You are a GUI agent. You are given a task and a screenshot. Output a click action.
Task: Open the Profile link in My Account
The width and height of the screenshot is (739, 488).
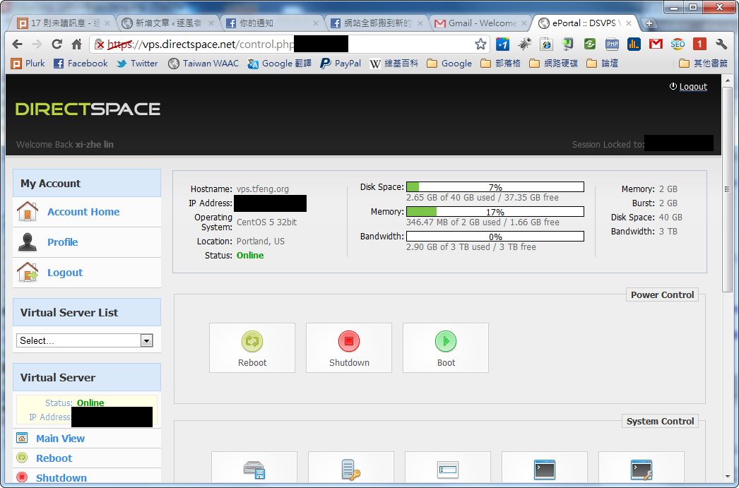[x=63, y=242]
